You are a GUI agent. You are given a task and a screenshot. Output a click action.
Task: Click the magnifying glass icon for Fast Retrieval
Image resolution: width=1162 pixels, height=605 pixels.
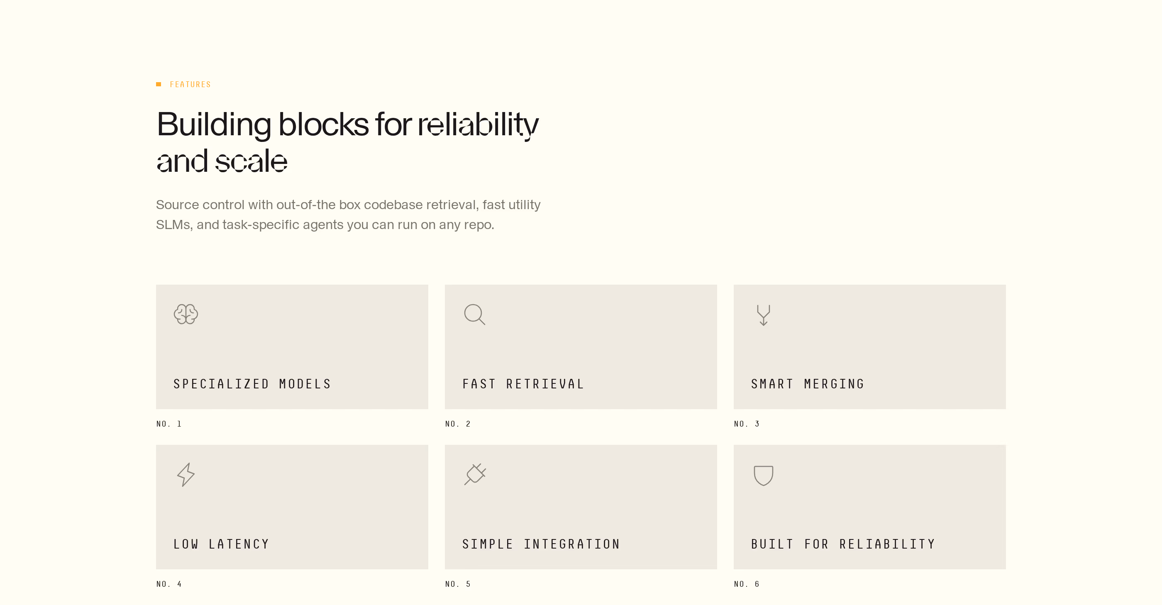(474, 315)
